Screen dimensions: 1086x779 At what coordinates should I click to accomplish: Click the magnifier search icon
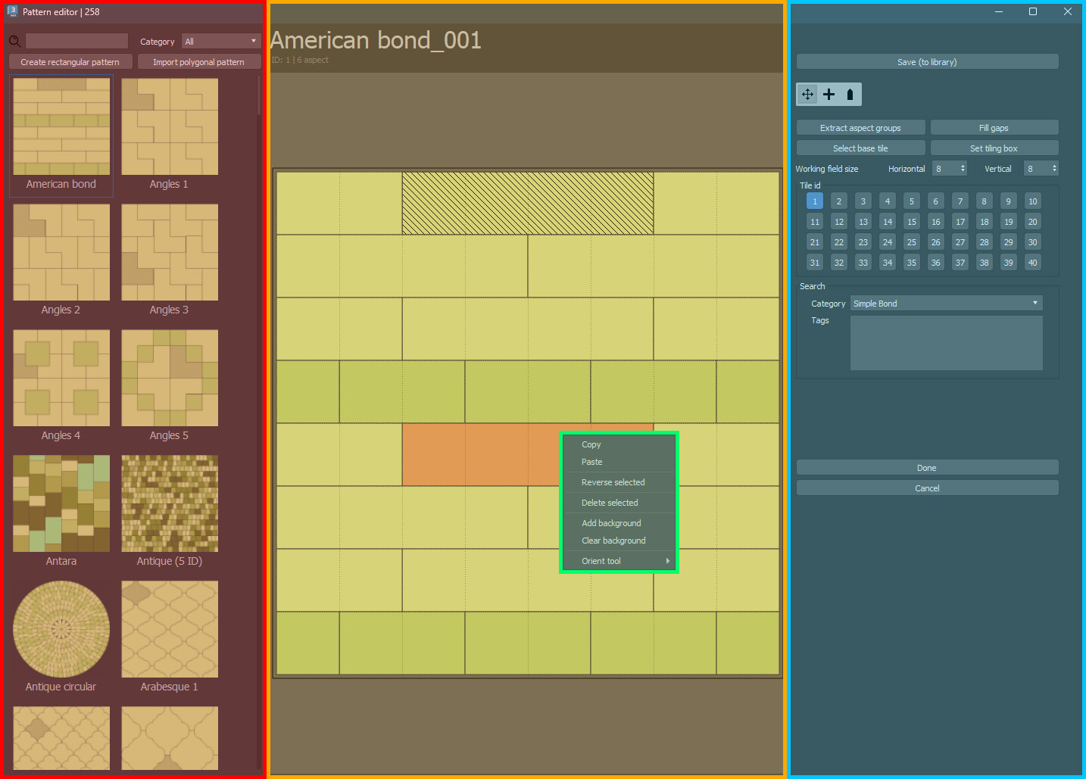(14, 42)
